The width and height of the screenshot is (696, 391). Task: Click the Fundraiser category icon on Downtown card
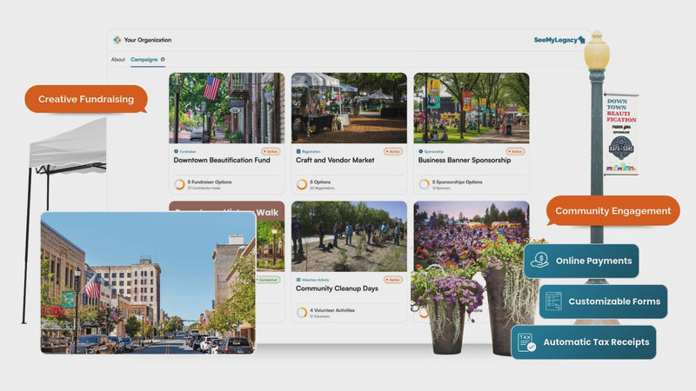pos(176,151)
